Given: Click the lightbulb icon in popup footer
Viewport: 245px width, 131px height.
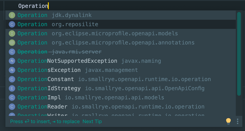Looking at the screenshot, I should click(x=228, y=121).
